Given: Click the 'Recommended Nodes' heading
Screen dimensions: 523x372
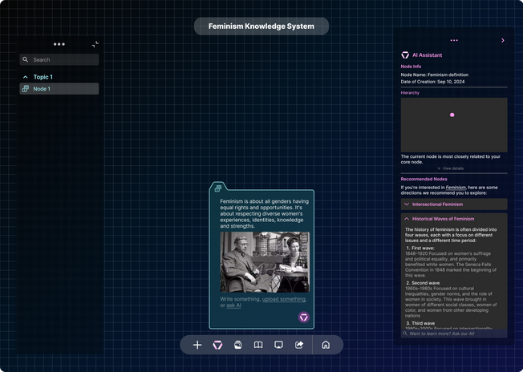Looking at the screenshot, I should point(424,179).
